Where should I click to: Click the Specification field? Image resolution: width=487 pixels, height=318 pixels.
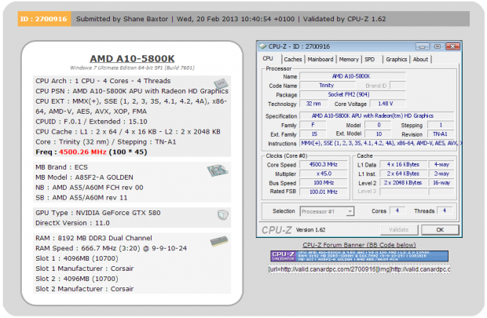pyautogui.click(x=376, y=116)
